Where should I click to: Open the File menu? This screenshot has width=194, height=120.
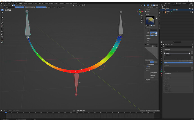point(3,3)
